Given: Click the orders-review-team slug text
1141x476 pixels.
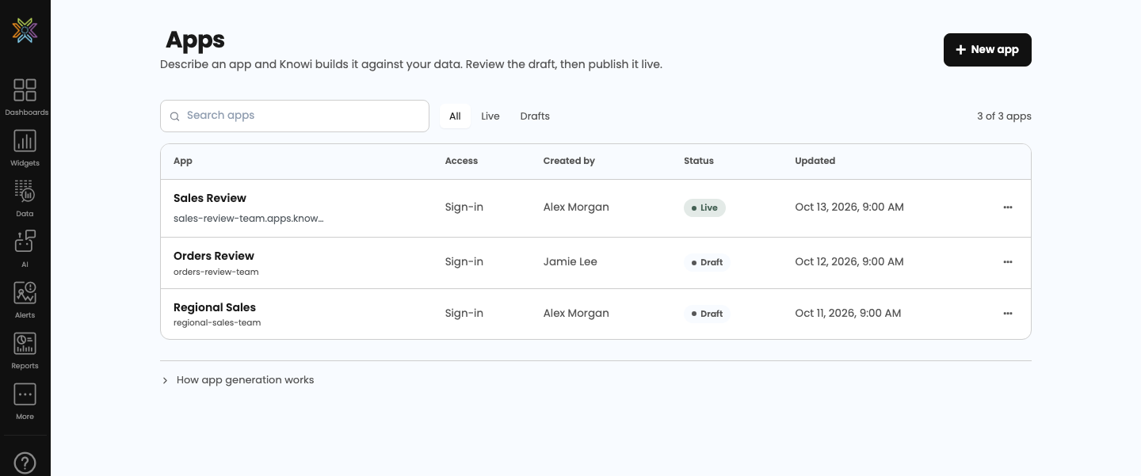Looking at the screenshot, I should pyautogui.click(x=216, y=272).
